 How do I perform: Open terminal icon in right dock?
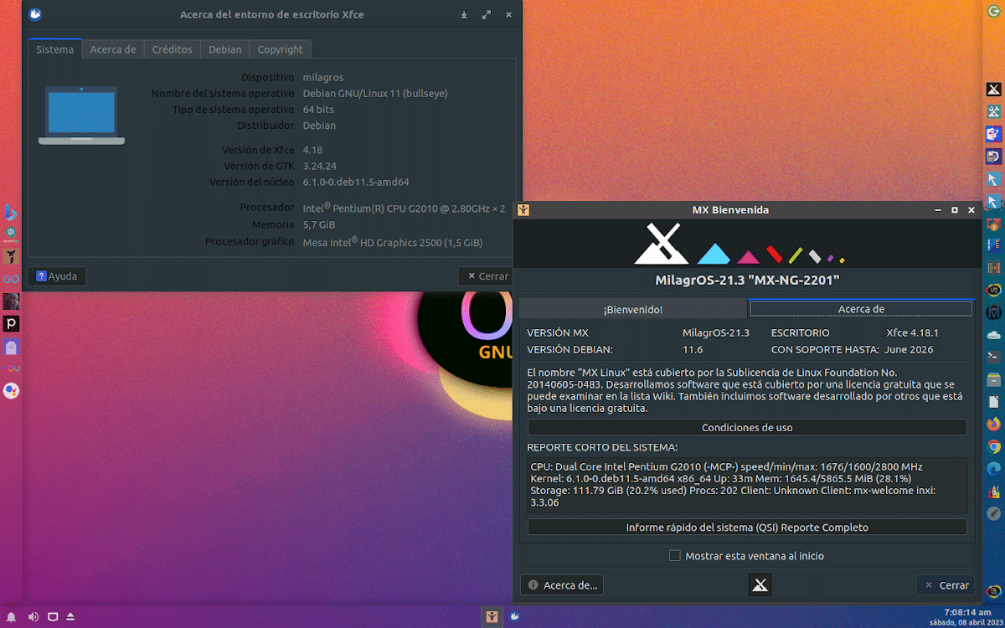(994, 358)
